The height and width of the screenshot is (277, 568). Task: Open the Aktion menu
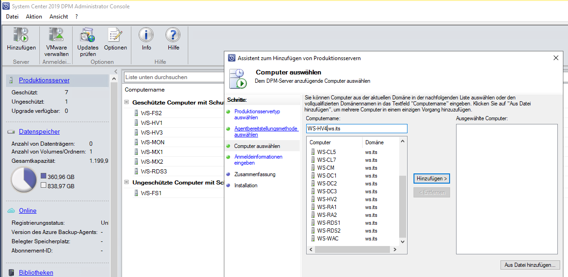(34, 17)
